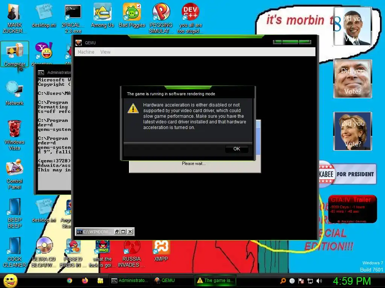Image resolution: width=385 pixels, height=288 pixels.
Task: Open the MARK ZUCKER desktop icon
Action: (14, 18)
